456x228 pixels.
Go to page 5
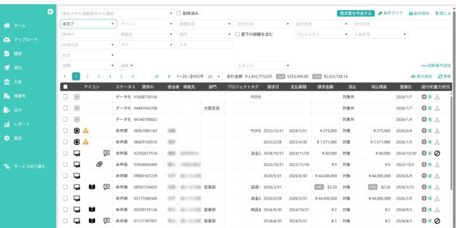[122, 77]
